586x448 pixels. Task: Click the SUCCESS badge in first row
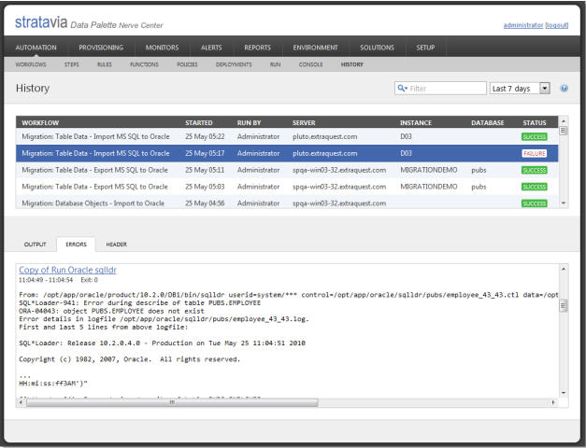coord(535,136)
